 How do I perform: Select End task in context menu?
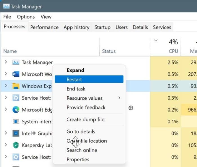pos(76,89)
